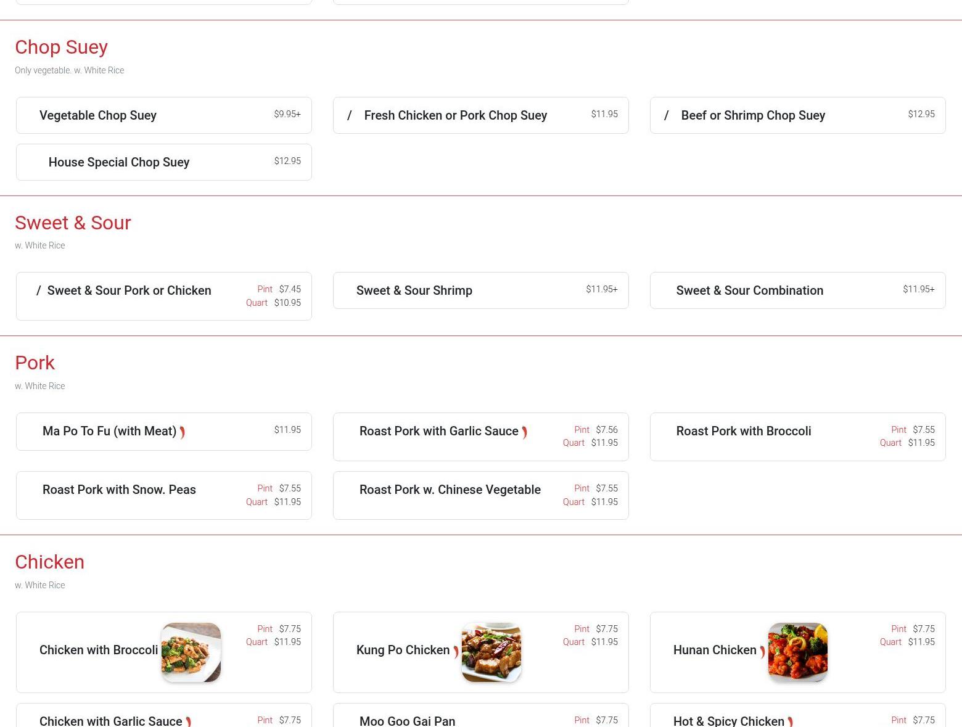The height and width of the screenshot is (727, 962).
Task: Click the Roast Pork Garlic Sauce pepper icon
Action: point(524,432)
